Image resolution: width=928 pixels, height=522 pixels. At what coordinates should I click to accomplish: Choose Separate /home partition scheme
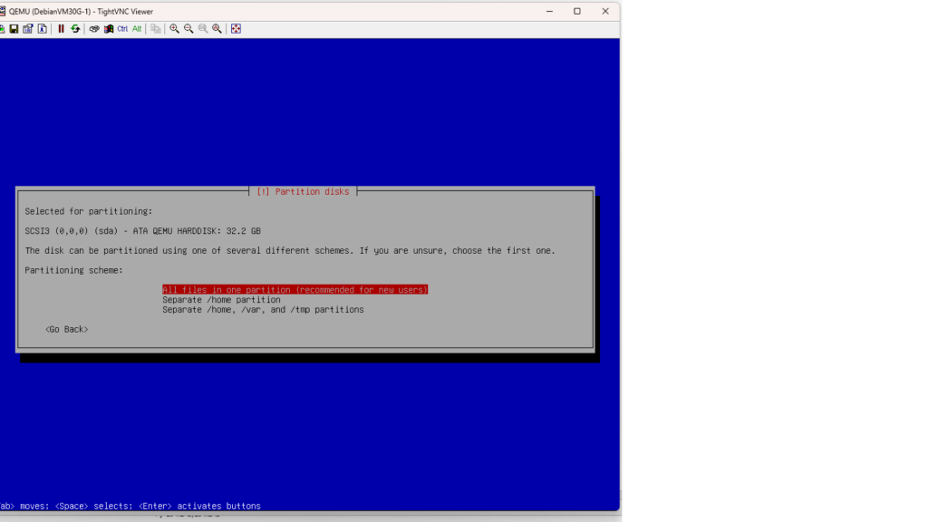tap(221, 300)
